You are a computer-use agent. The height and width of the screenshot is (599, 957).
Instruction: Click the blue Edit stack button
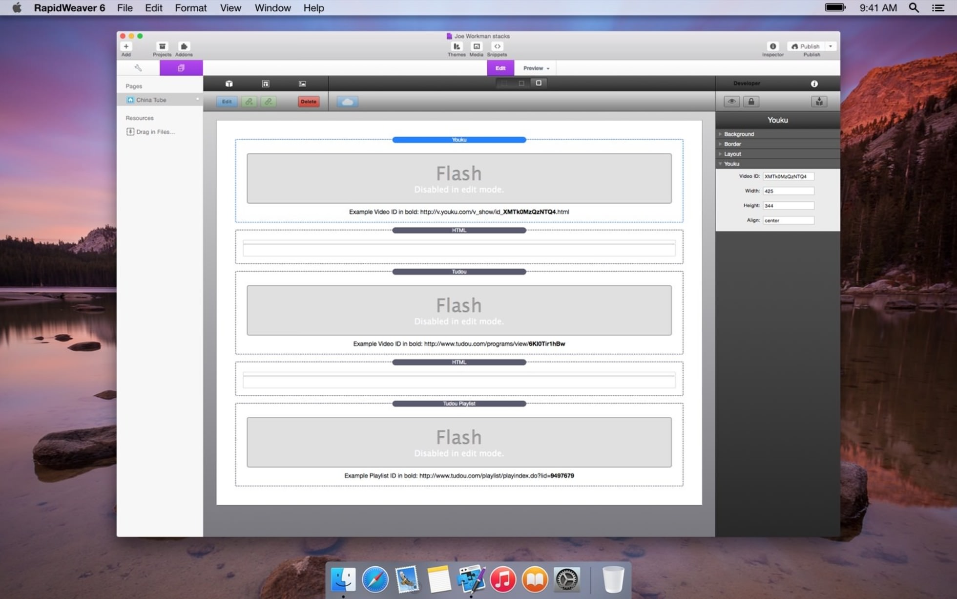[227, 102]
